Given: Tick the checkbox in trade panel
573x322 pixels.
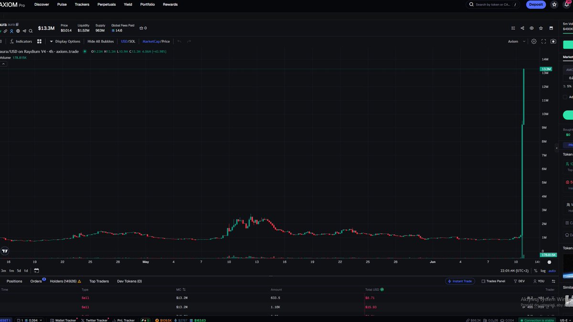Looking at the screenshot, I should [x=565, y=97].
